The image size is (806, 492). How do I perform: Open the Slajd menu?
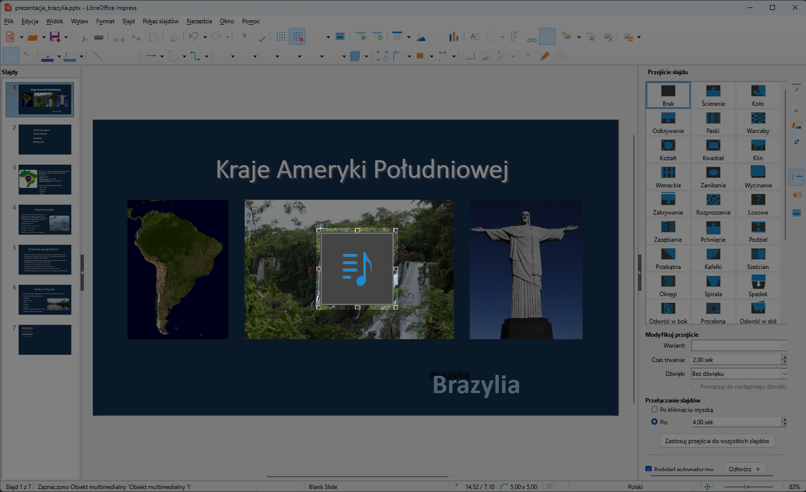point(128,21)
